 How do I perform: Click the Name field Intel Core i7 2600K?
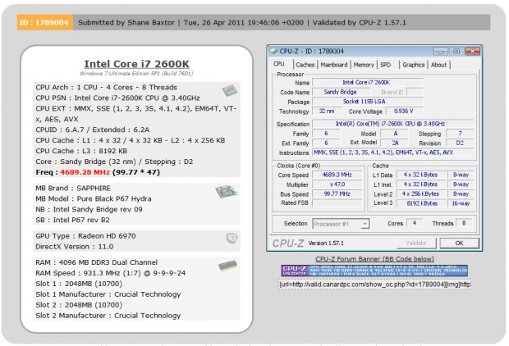click(368, 82)
